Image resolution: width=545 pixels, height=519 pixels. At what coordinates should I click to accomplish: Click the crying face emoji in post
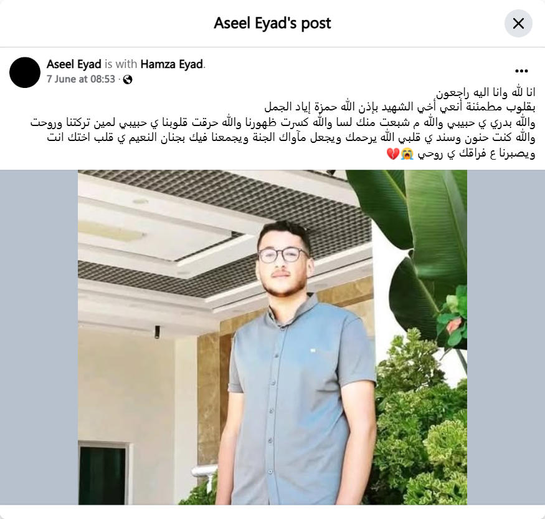point(407,153)
